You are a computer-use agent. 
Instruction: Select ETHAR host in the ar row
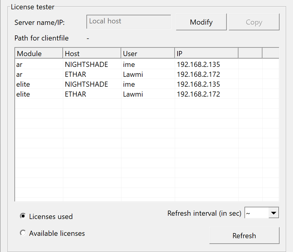pos(76,74)
